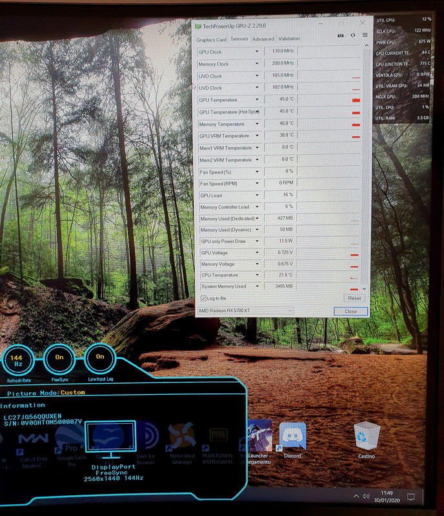The height and width of the screenshot is (516, 444).
Task: Click the GPU-Z screenshot camera icon
Action: tap(341, 35)
